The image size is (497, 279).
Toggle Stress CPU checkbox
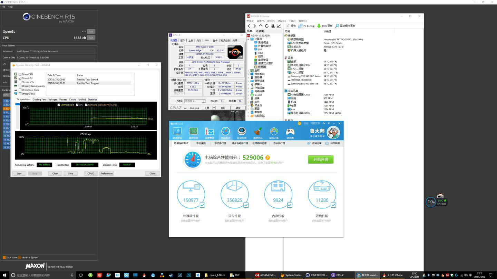[20, 74]
